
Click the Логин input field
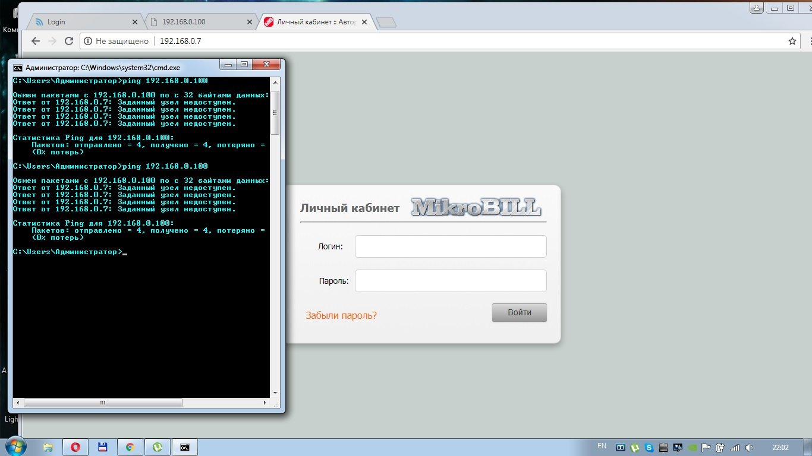450,246
